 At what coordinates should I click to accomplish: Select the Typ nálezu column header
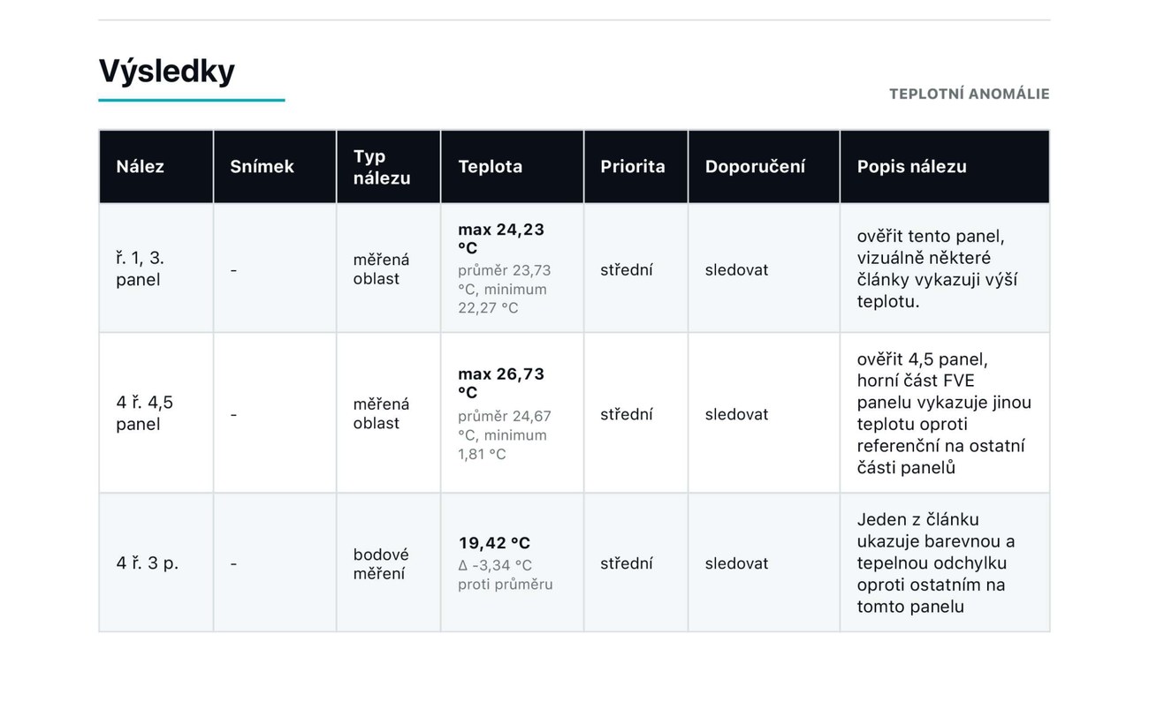pos(382,167)
